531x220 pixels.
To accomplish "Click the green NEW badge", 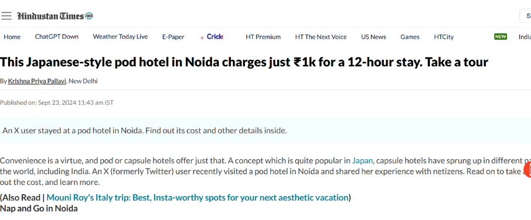I will 501,36.
